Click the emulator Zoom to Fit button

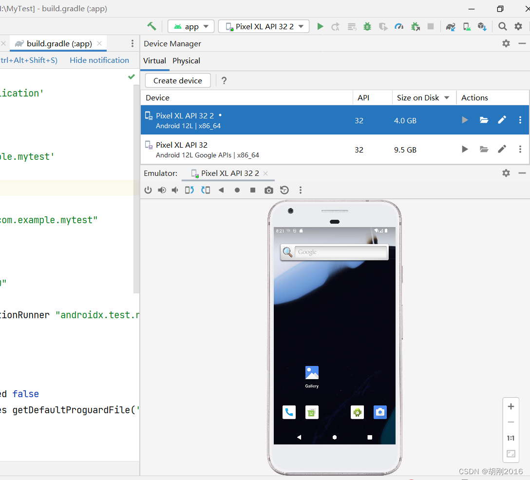[x=511, y=454]
